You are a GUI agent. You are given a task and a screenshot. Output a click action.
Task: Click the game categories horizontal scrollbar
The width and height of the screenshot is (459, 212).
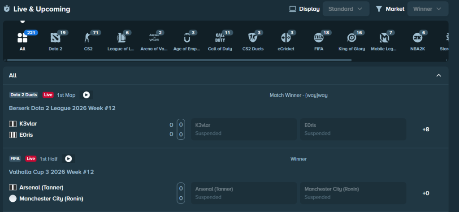tap(179, 60)
